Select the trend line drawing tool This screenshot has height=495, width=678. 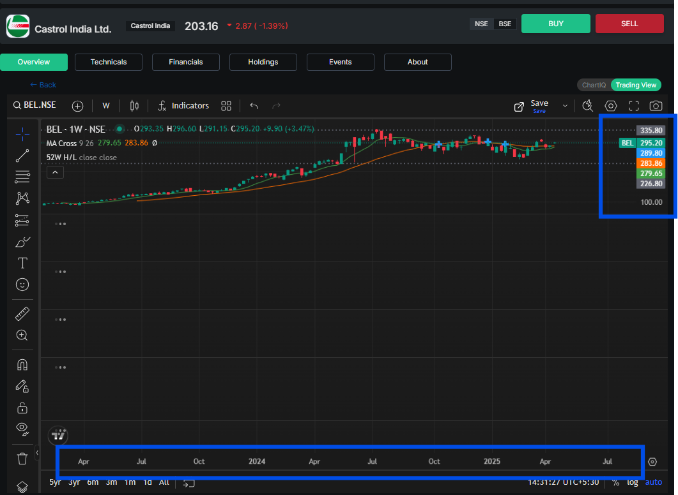tap(22, 156)
